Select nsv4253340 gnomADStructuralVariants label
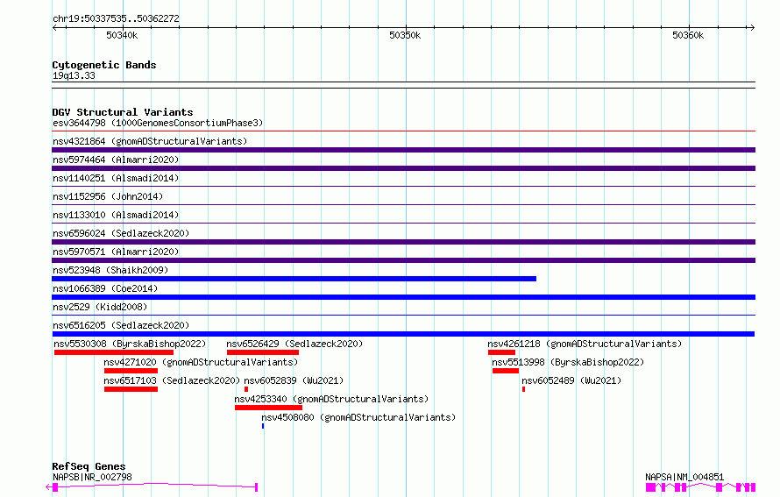Screen dimensions: 780x497 tap(331, 399)
